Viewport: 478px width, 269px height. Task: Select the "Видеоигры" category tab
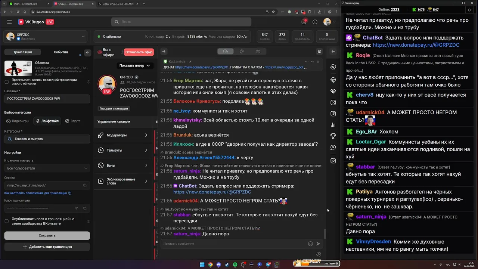coord(18,121)
